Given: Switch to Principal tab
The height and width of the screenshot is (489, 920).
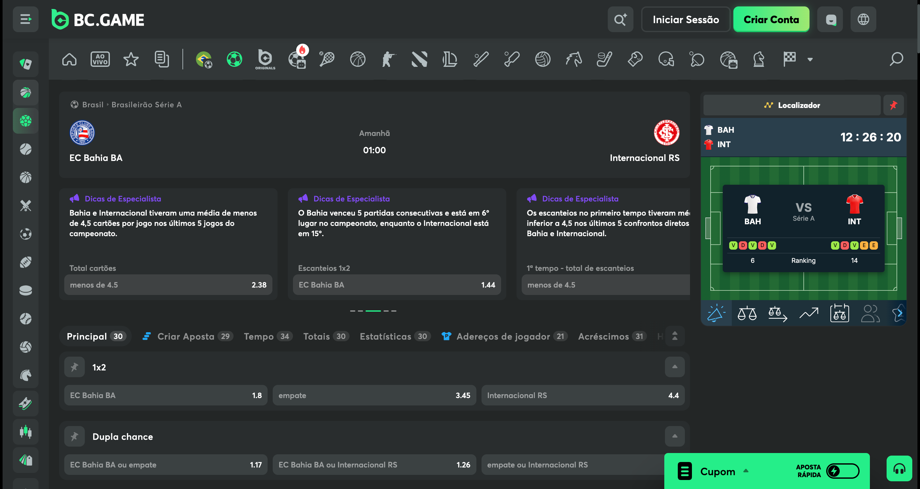Looking at the screenshot, I should (95, 336).
